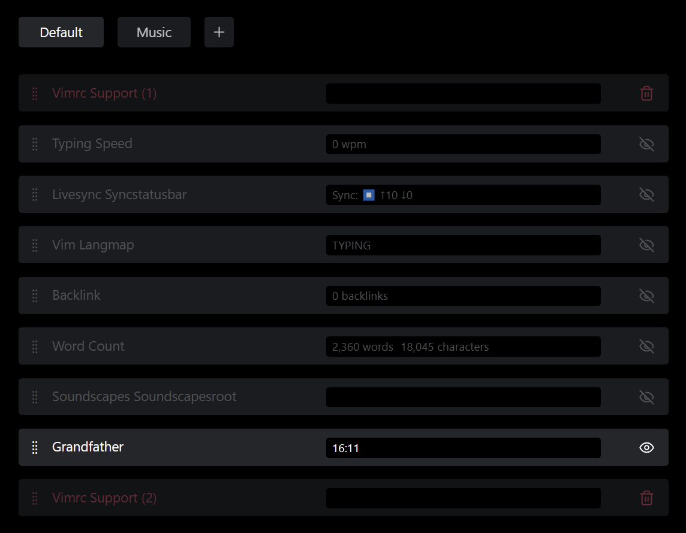Screen dimensions: 686x533
Task: Show the Livesync Syncstatusbar element
Action: coord(646,194)
